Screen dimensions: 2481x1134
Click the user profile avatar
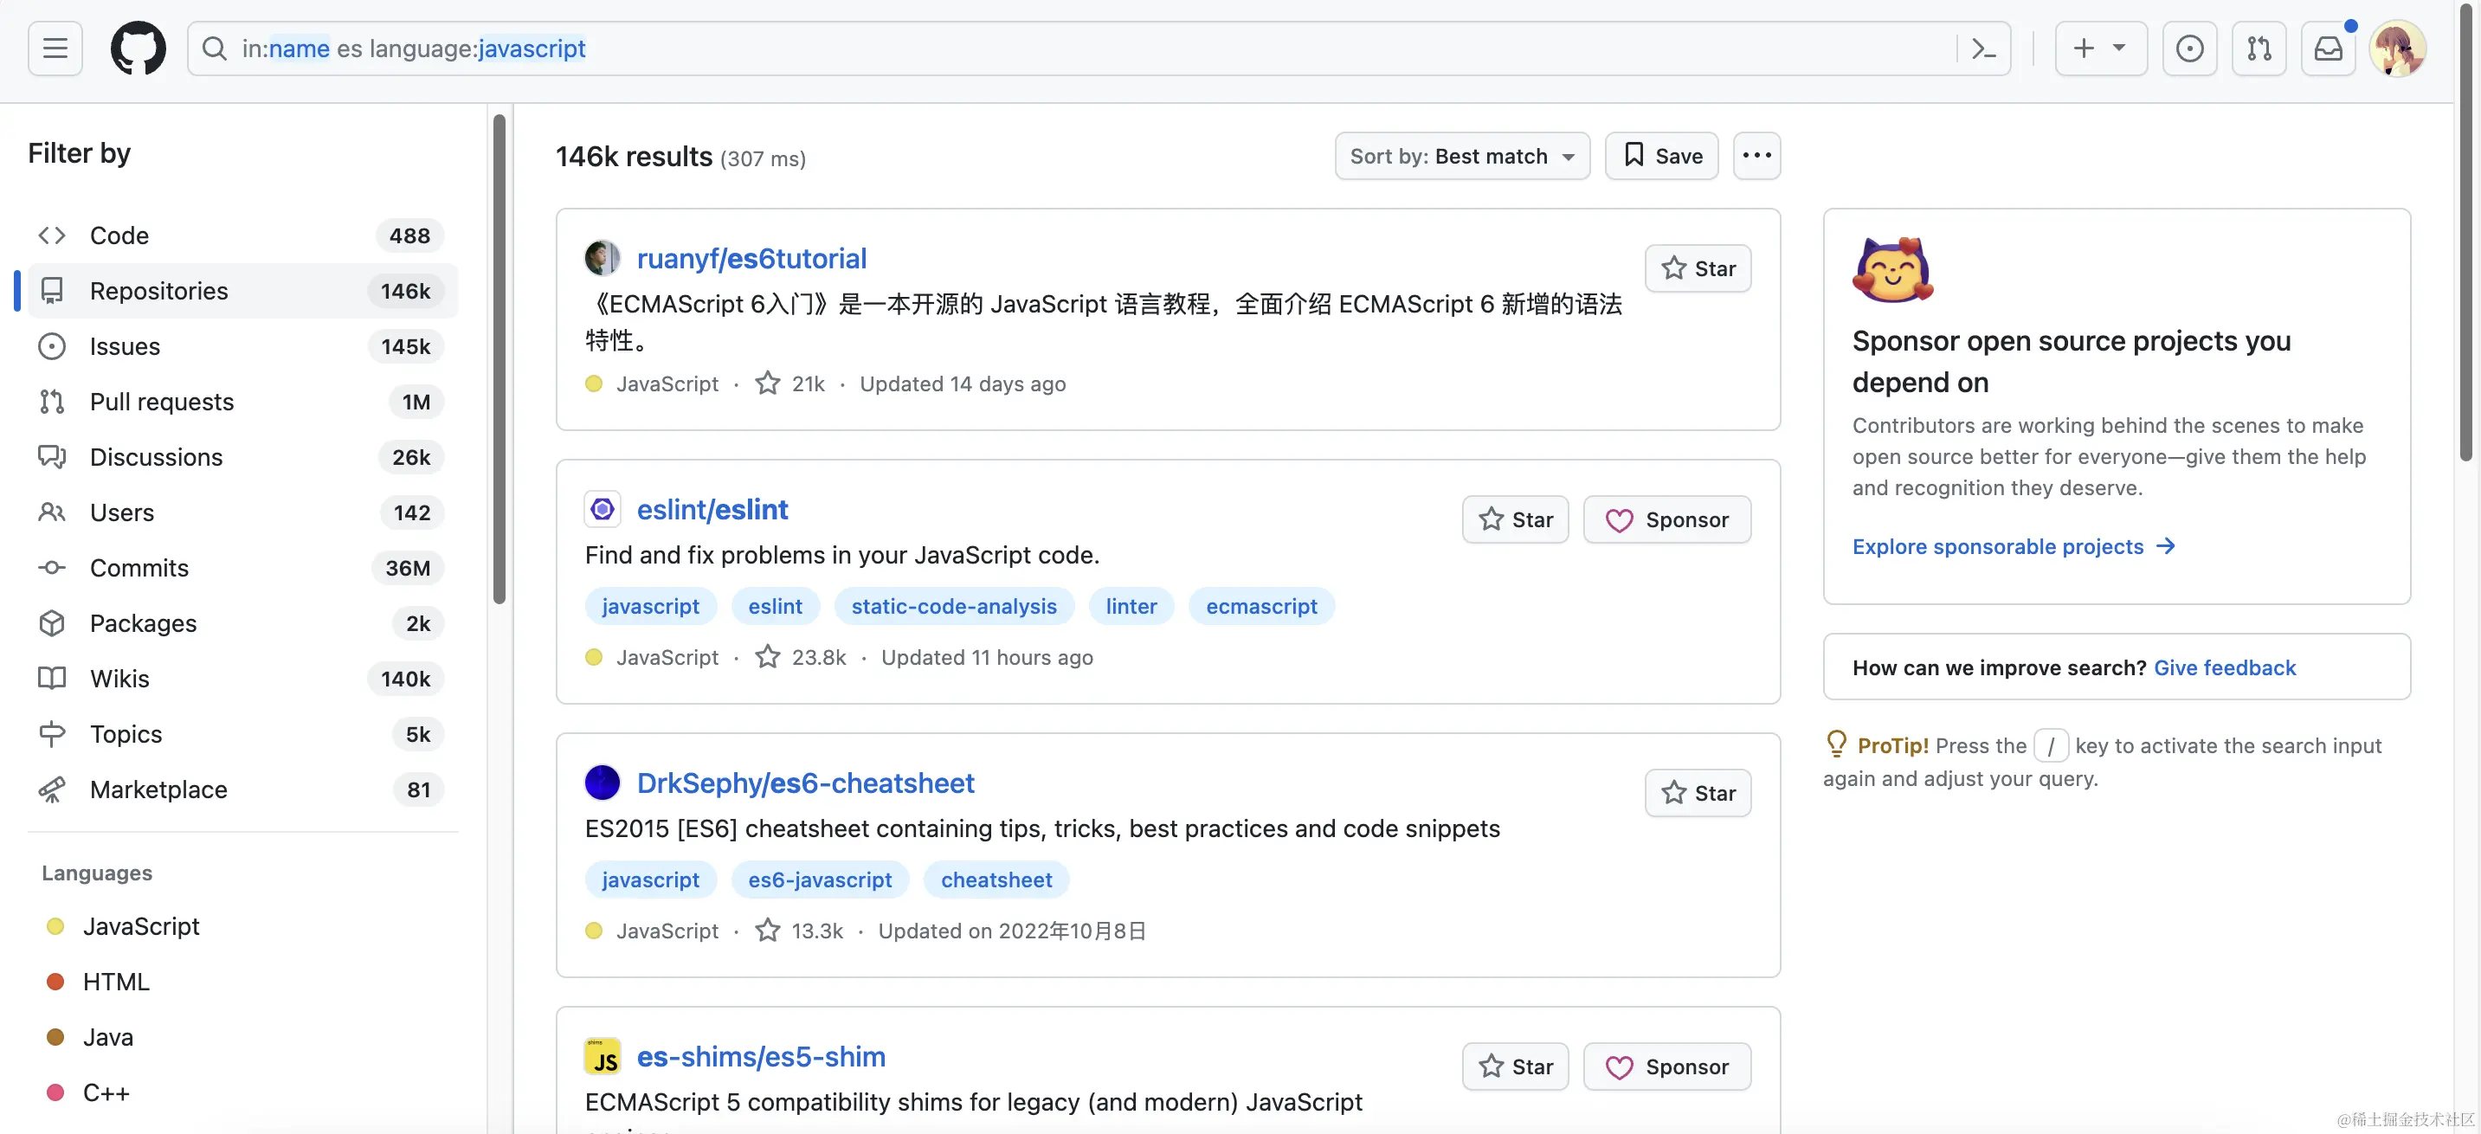tap(2395, 48)
